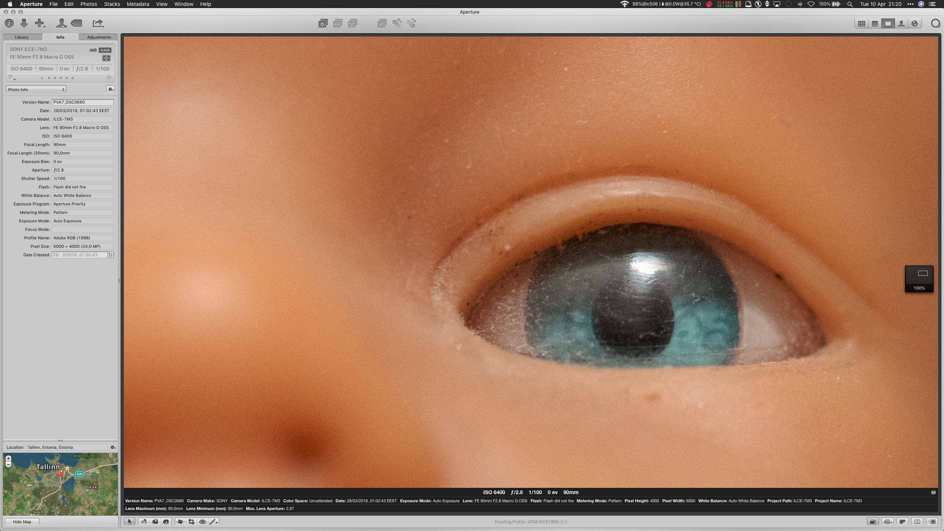Click the Hide Map button
Viewport: 944px width, 531px height.
pos(22,522)
